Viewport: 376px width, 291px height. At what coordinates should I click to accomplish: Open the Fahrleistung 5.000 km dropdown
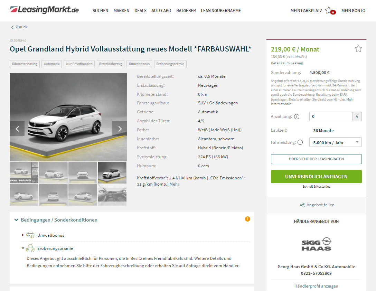[336, 142]
